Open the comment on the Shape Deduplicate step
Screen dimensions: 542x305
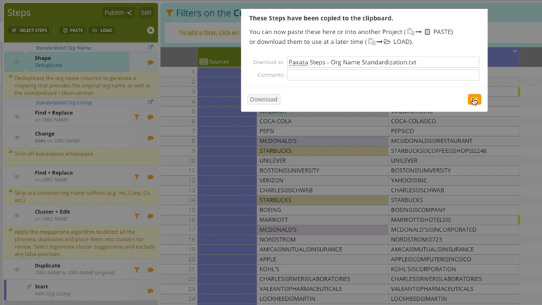tap(151, 63)
